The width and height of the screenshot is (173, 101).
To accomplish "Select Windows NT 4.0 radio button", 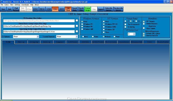I will [104, 24].
